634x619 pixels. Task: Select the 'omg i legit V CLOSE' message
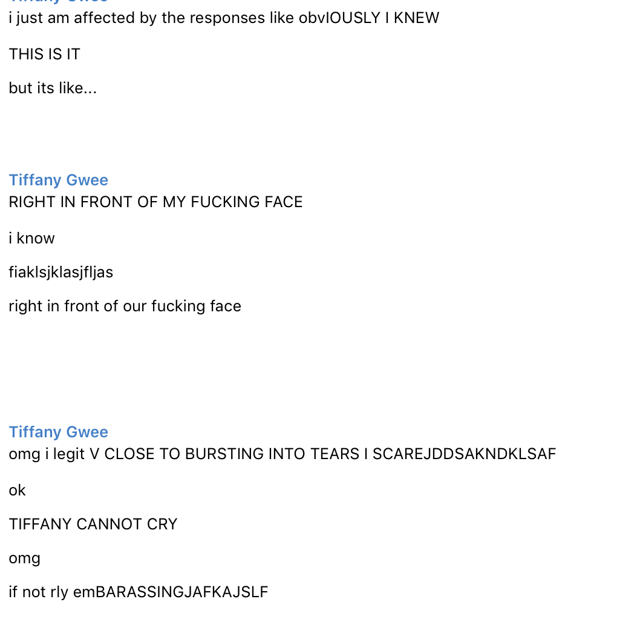coord(283,454)
